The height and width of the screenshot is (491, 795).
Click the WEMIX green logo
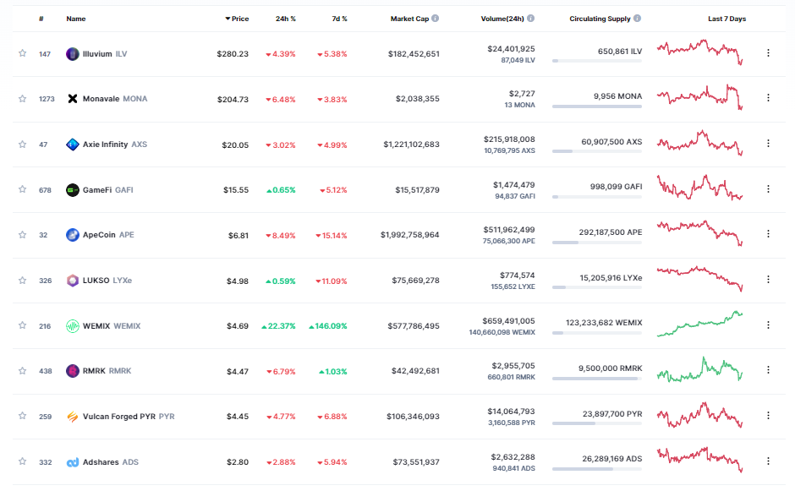pyautogui.click(x=73, y=326)
